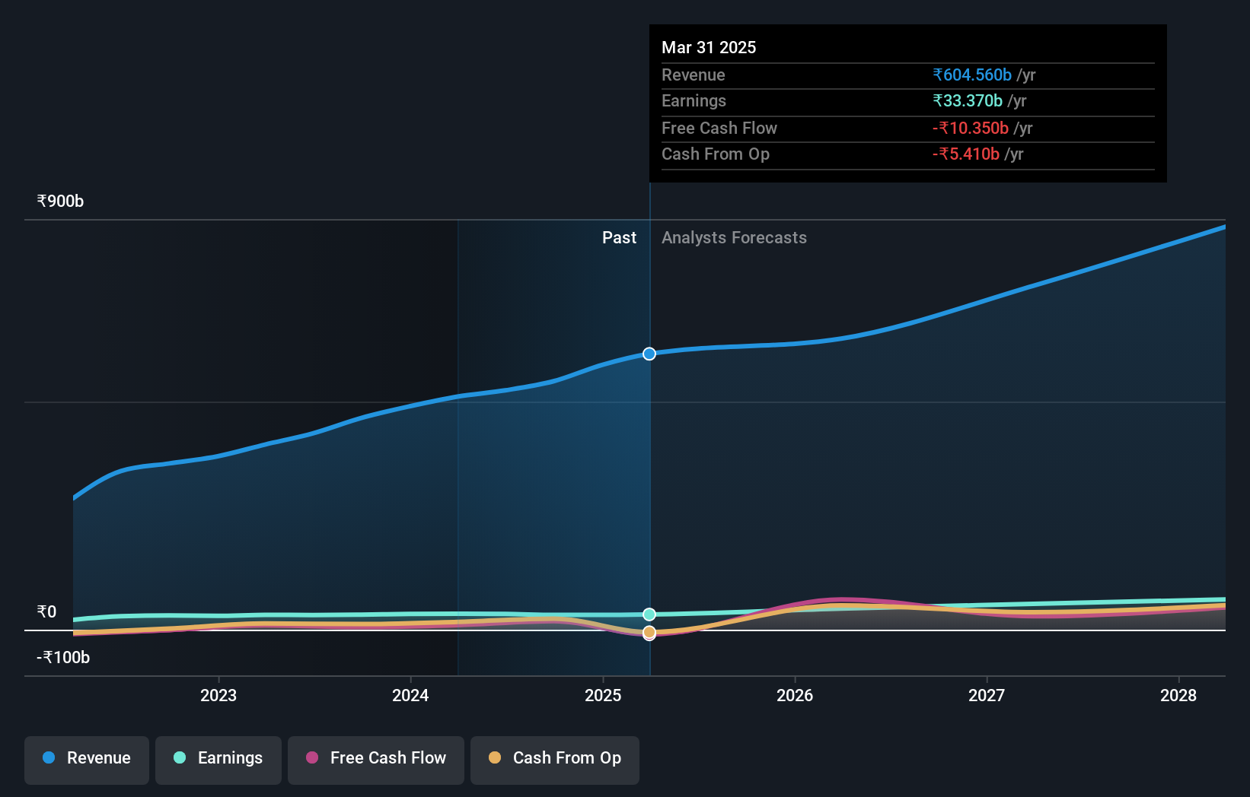This screenshot has width=1250, height=797.
Task: Click the Revenue row label in tooltip
Action: 693,75
